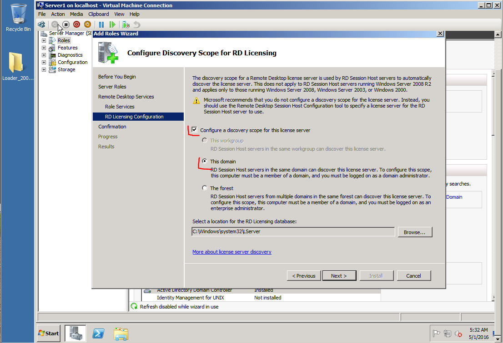This screenshot has width=503, height=343.
Task: Open the Help menu
Action: pyautogui.click(x=135, y=14)
